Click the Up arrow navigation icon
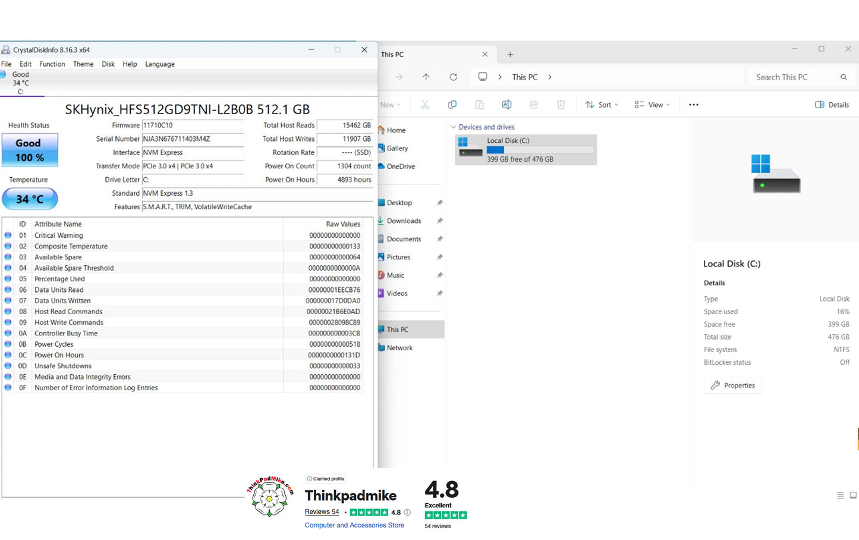859x540 pixels. [426, 77]
